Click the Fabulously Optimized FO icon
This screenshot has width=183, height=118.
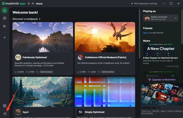[18, 57]
